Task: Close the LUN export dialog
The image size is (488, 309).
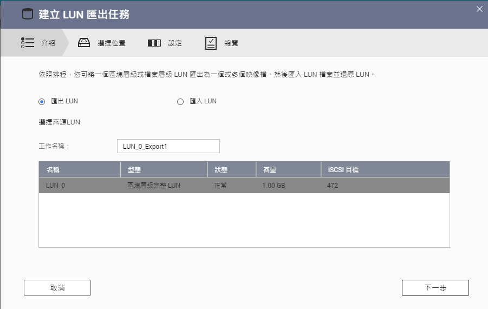Action: click(x=479, y=9)
